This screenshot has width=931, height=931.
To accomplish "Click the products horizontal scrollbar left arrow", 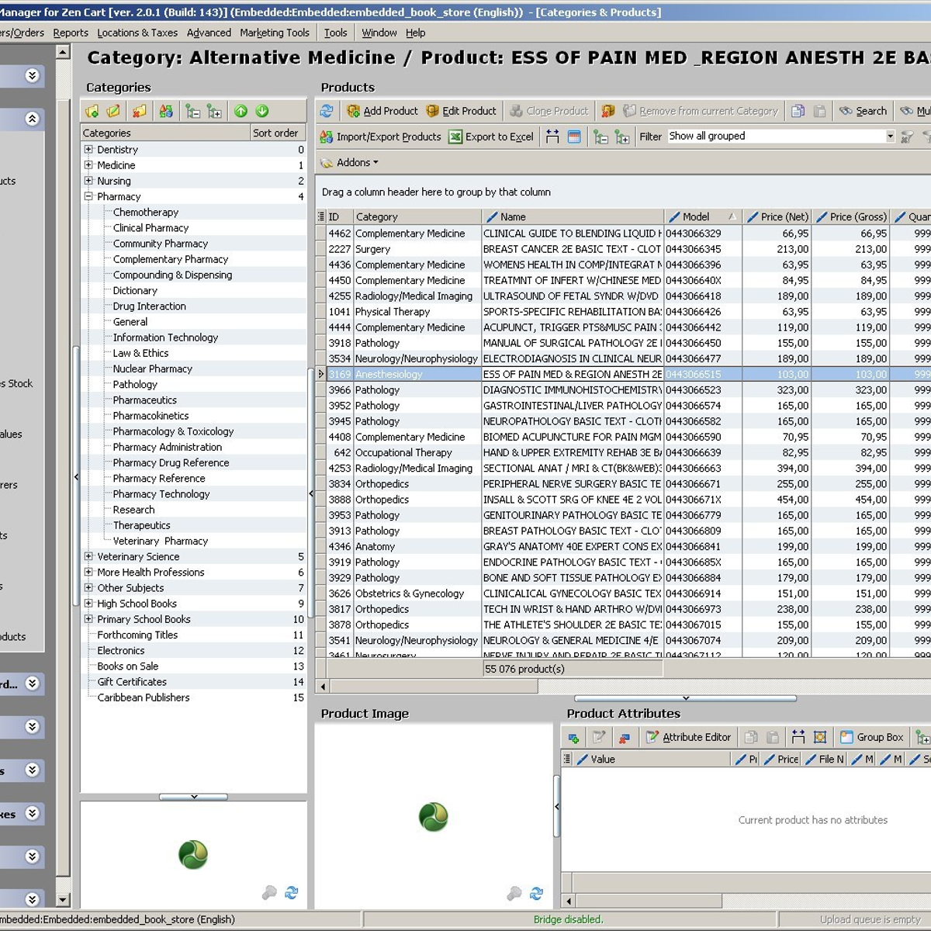I will tap(323, 686).
